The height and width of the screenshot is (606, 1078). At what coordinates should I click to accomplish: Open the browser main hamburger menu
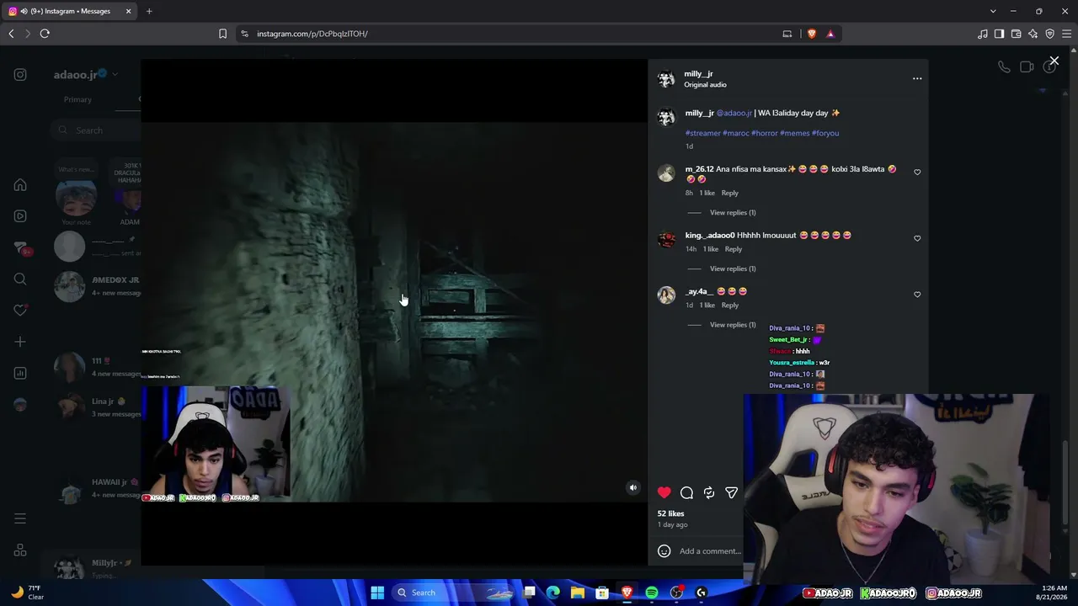(1067, 34)
